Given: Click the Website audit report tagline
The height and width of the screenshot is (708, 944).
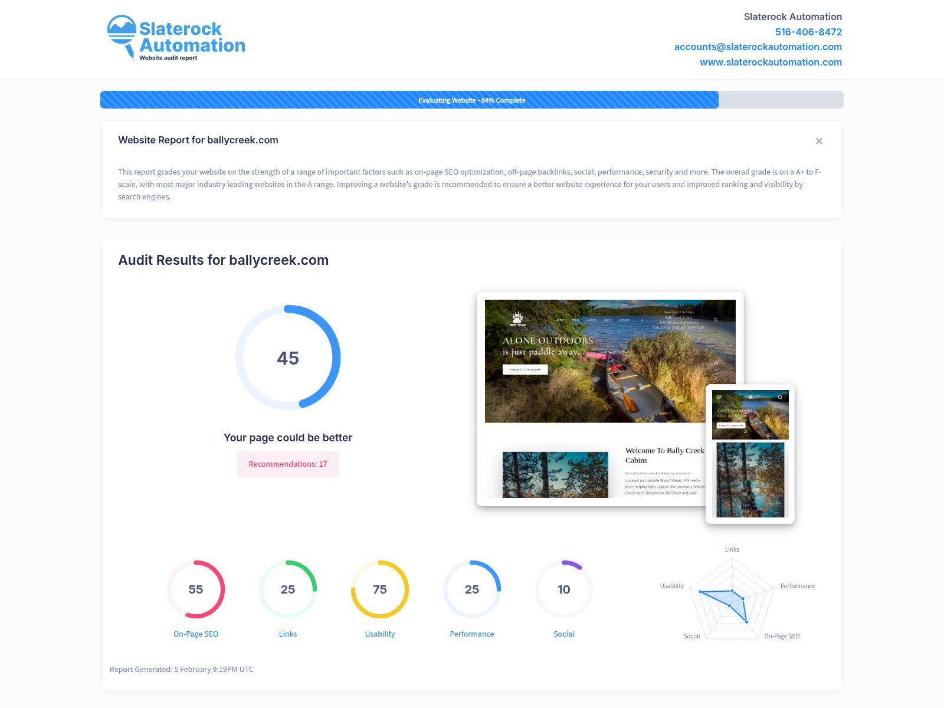Looking at the screenshot, I should [x=168, y=58].
